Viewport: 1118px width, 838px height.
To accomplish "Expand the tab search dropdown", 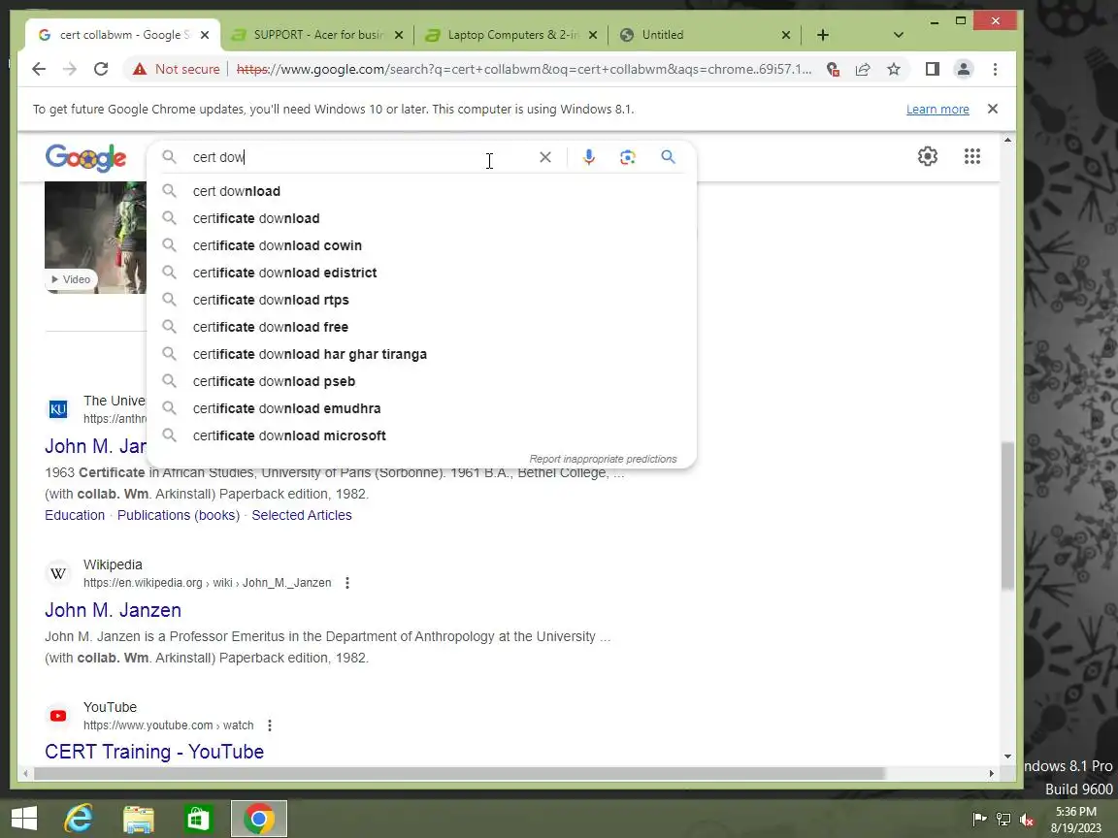I will click(899, 35).
